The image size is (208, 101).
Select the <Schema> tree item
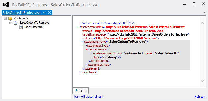click(21, 18)
